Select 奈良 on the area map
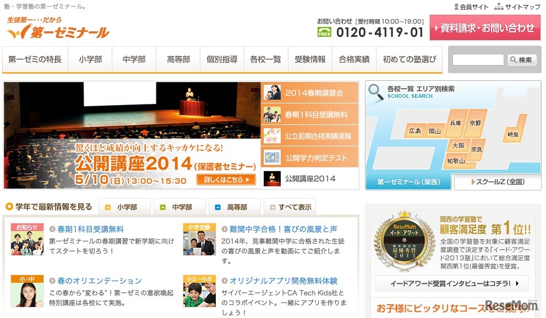This screenshot has width=546, height=318. coord(477,150)
